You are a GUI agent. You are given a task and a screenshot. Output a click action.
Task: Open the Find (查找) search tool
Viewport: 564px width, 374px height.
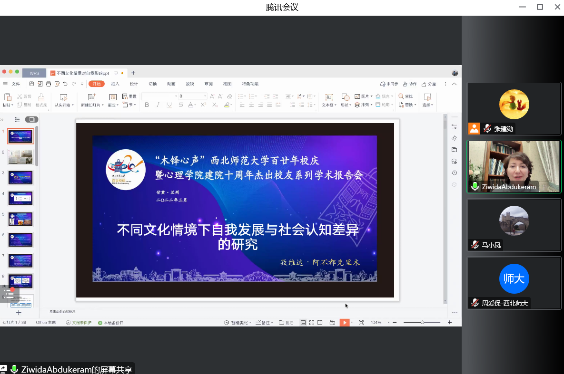point(406,96)
